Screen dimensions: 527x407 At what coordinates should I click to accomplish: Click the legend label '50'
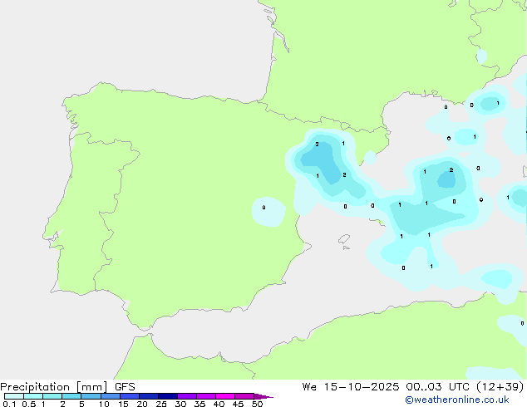pyautogui.click(x=257, y=404)
